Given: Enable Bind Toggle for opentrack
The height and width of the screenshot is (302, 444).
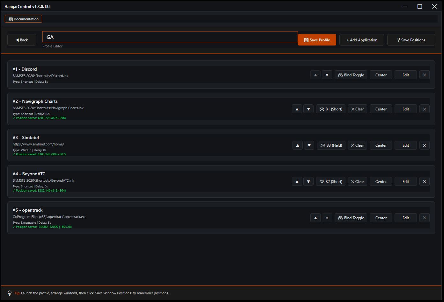Looking at the screenshot, I should point(351,218).
